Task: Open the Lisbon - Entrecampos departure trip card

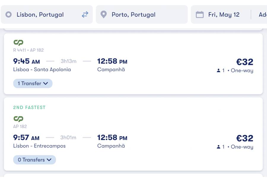Action: click(x=133, y=134)
